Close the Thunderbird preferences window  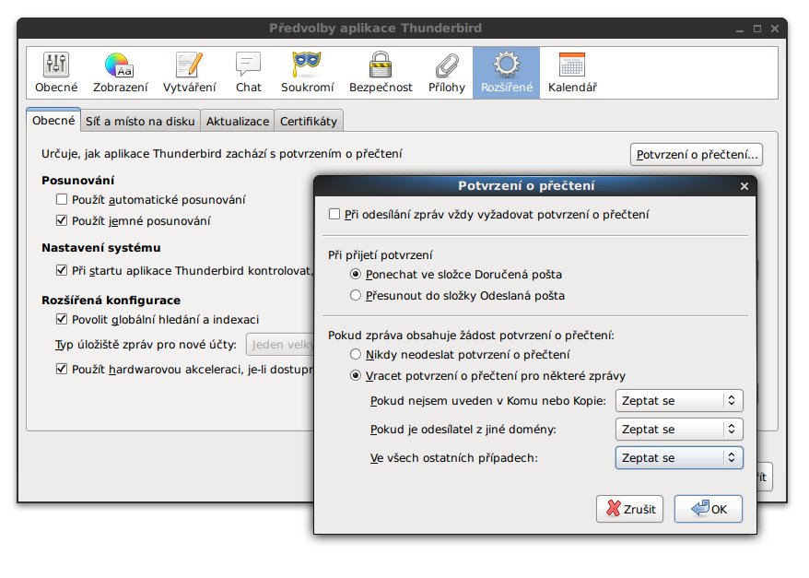pyautogui.click(x=774, y=29)
